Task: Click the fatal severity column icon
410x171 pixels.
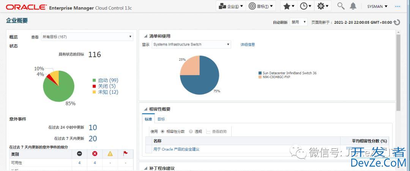Action: coord(79,154)
